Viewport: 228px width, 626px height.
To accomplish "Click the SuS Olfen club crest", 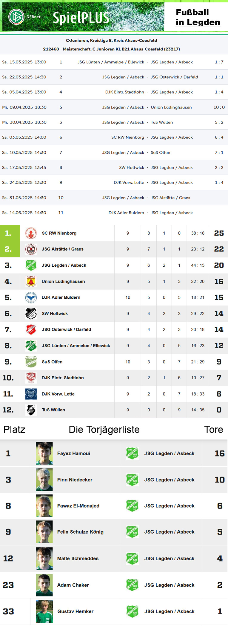I will pyautogui.click(x=31, y=362).
